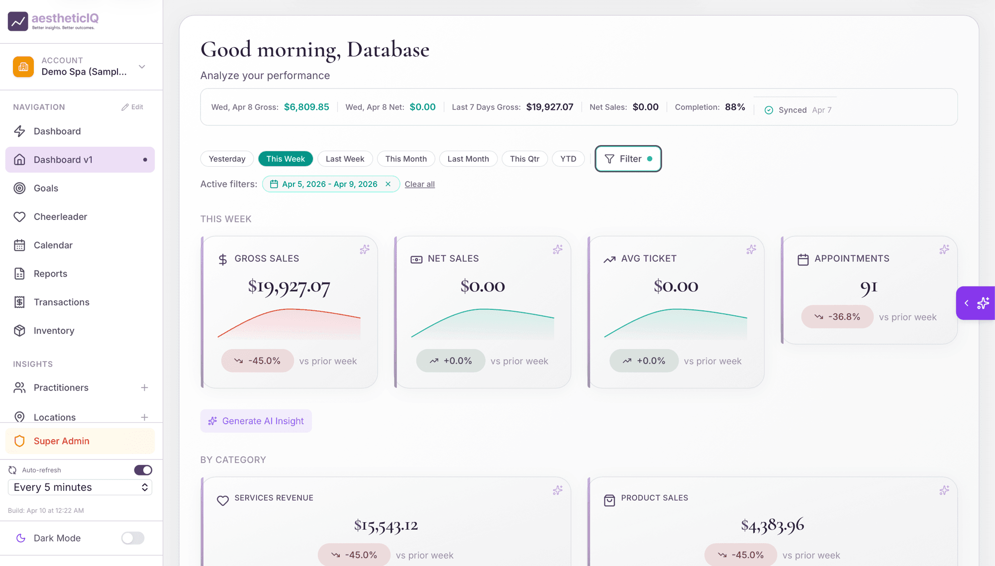Click the AI sparkle icon on Appointments card
This screenshot has height=566, width=995.
point(944,250)
